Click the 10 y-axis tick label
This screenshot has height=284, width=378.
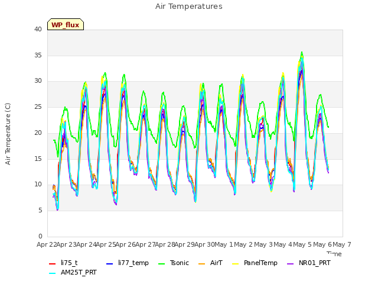click(x=38, y=185)
